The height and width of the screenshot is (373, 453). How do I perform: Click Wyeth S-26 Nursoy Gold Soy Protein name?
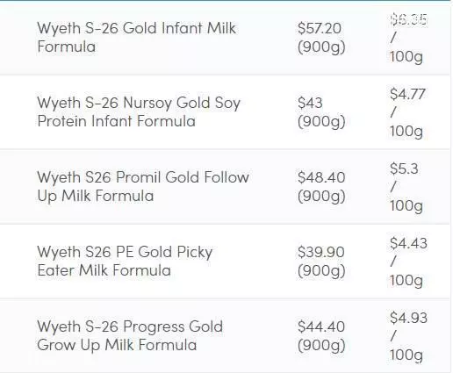click(x=139, y=112)
